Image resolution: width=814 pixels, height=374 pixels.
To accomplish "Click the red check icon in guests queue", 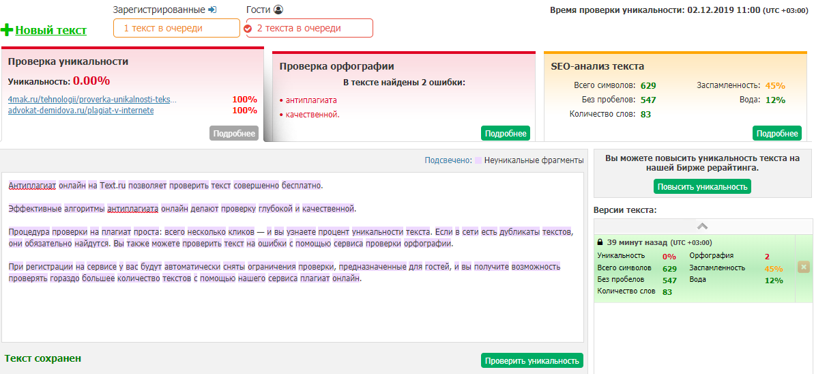I will (x=248, y=29).
